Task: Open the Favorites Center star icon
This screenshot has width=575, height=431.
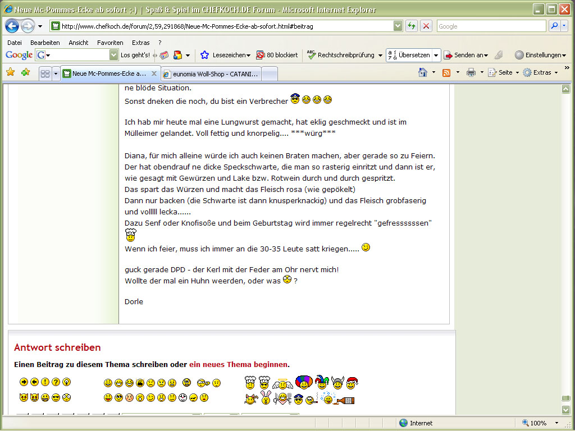Action: (10, 72)
